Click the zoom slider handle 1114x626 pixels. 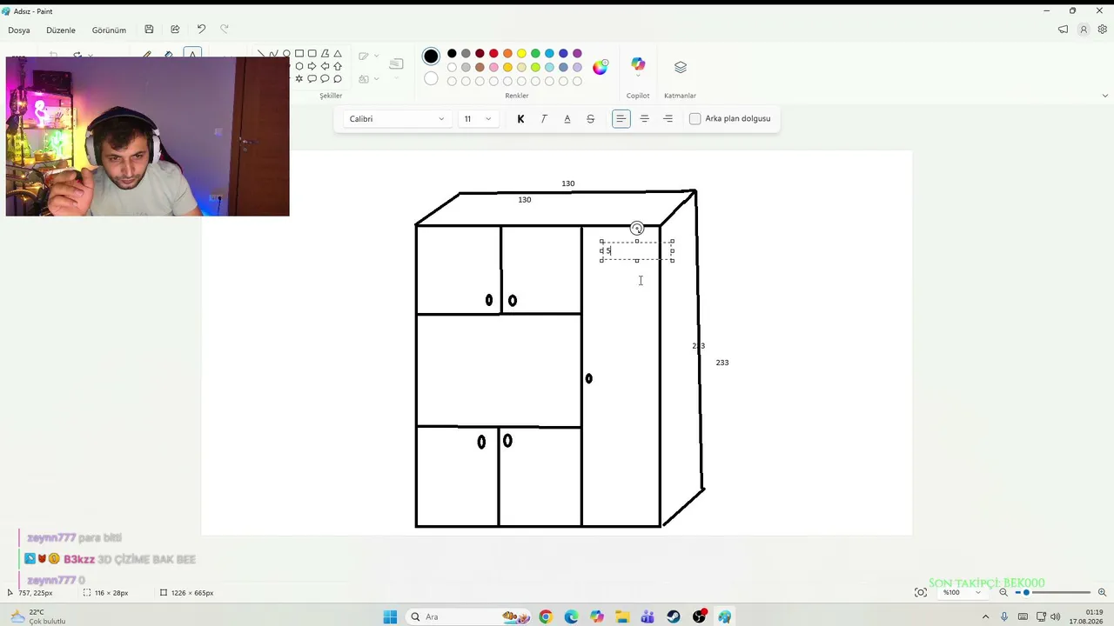pos(1026,592)
